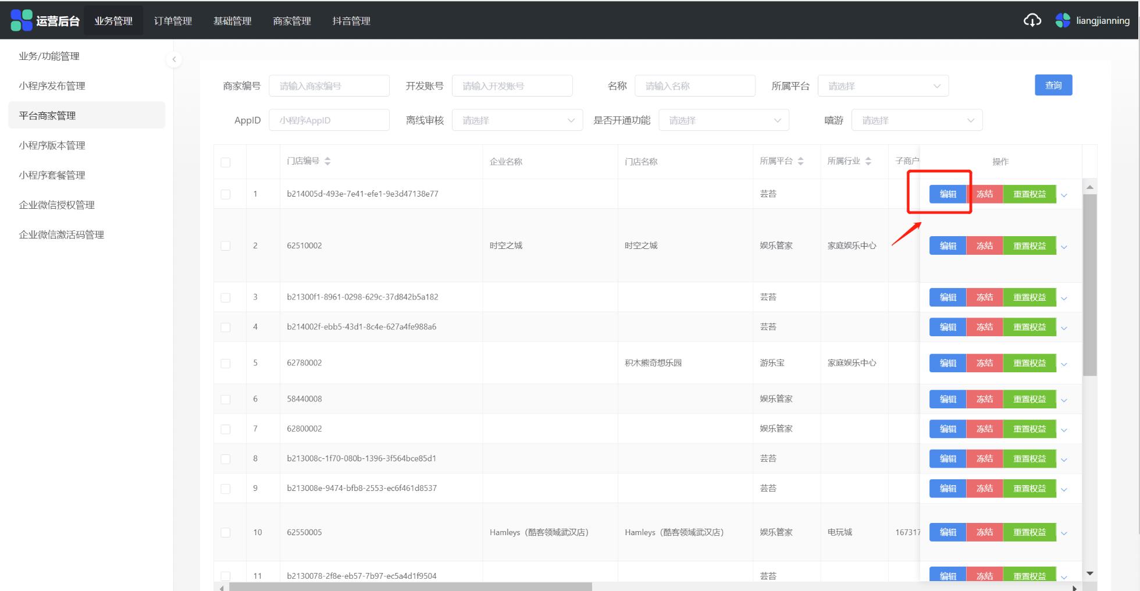The width and height of the screenshot is (1140, 591).
Task: Focus the 开发账号 input field
Action: click(x=512, y=86)
